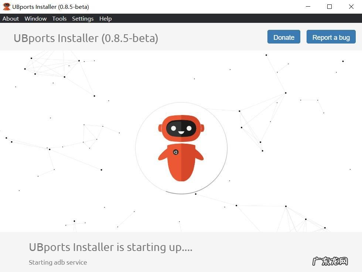
Task: Click the Report a bug button
Action: (331, 37)
